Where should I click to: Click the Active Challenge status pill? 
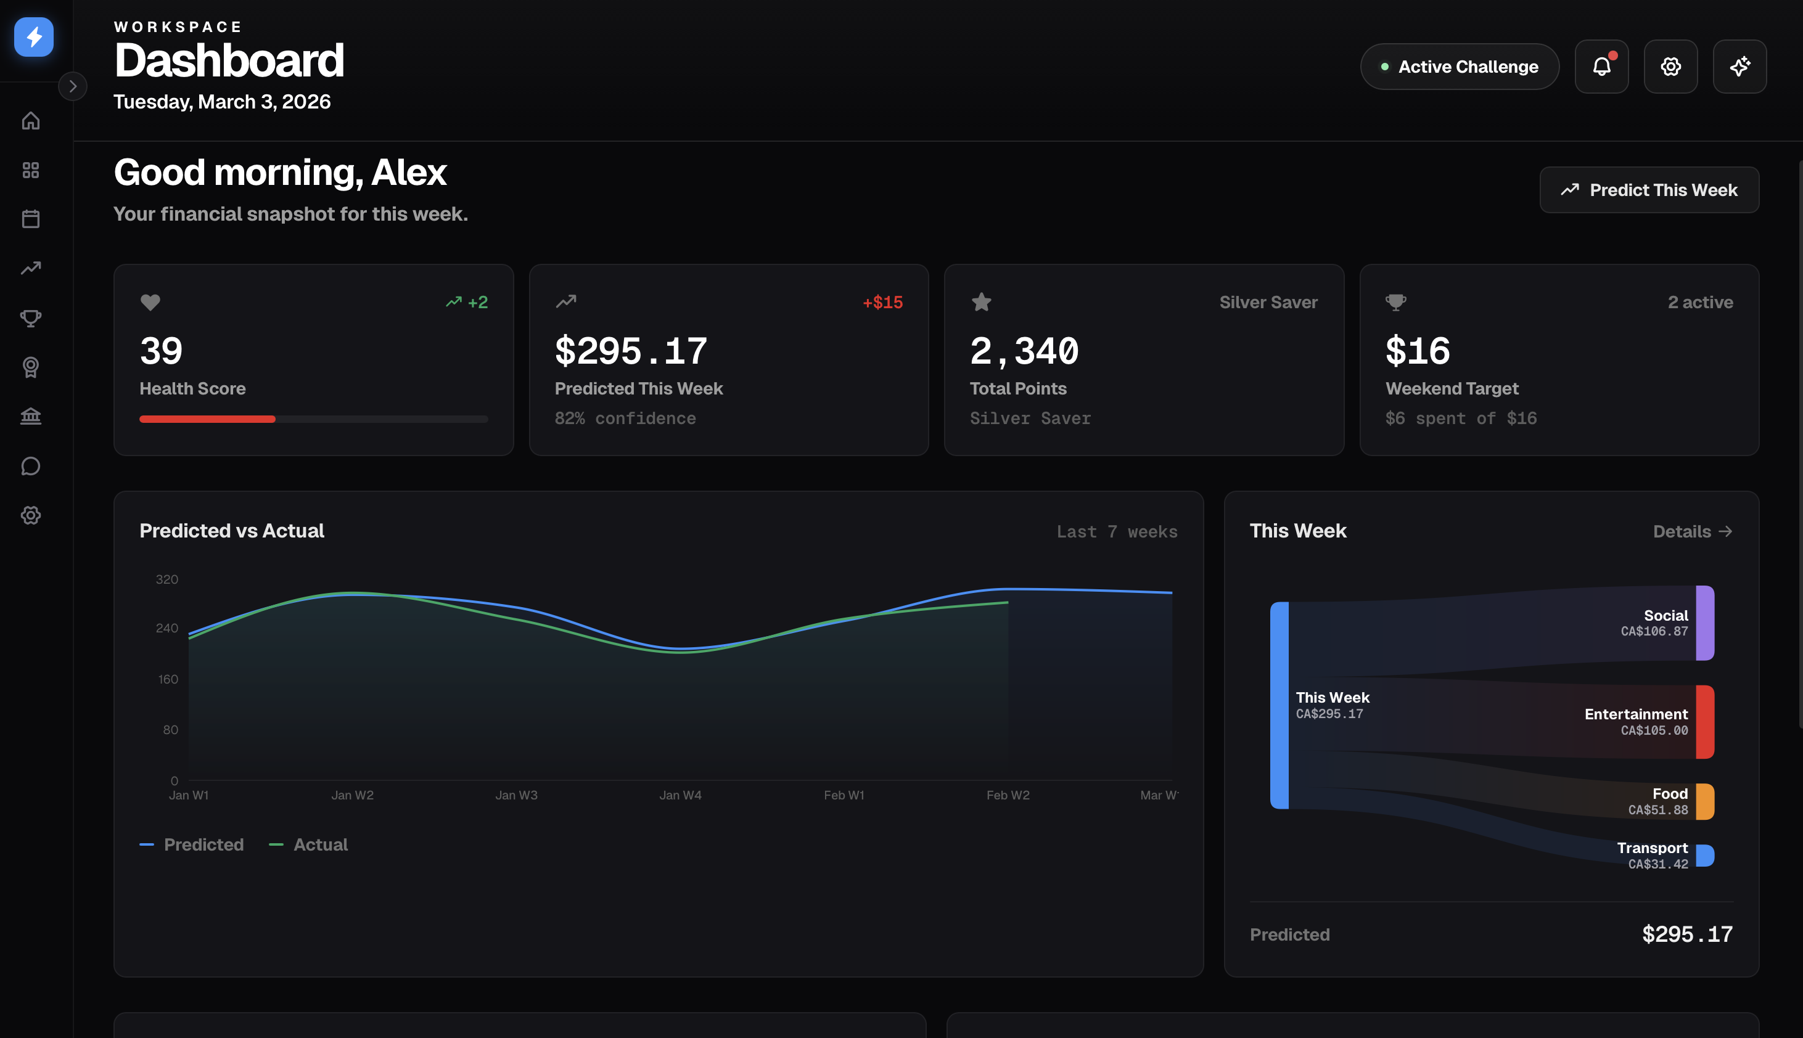click(x=1459, y=67)
